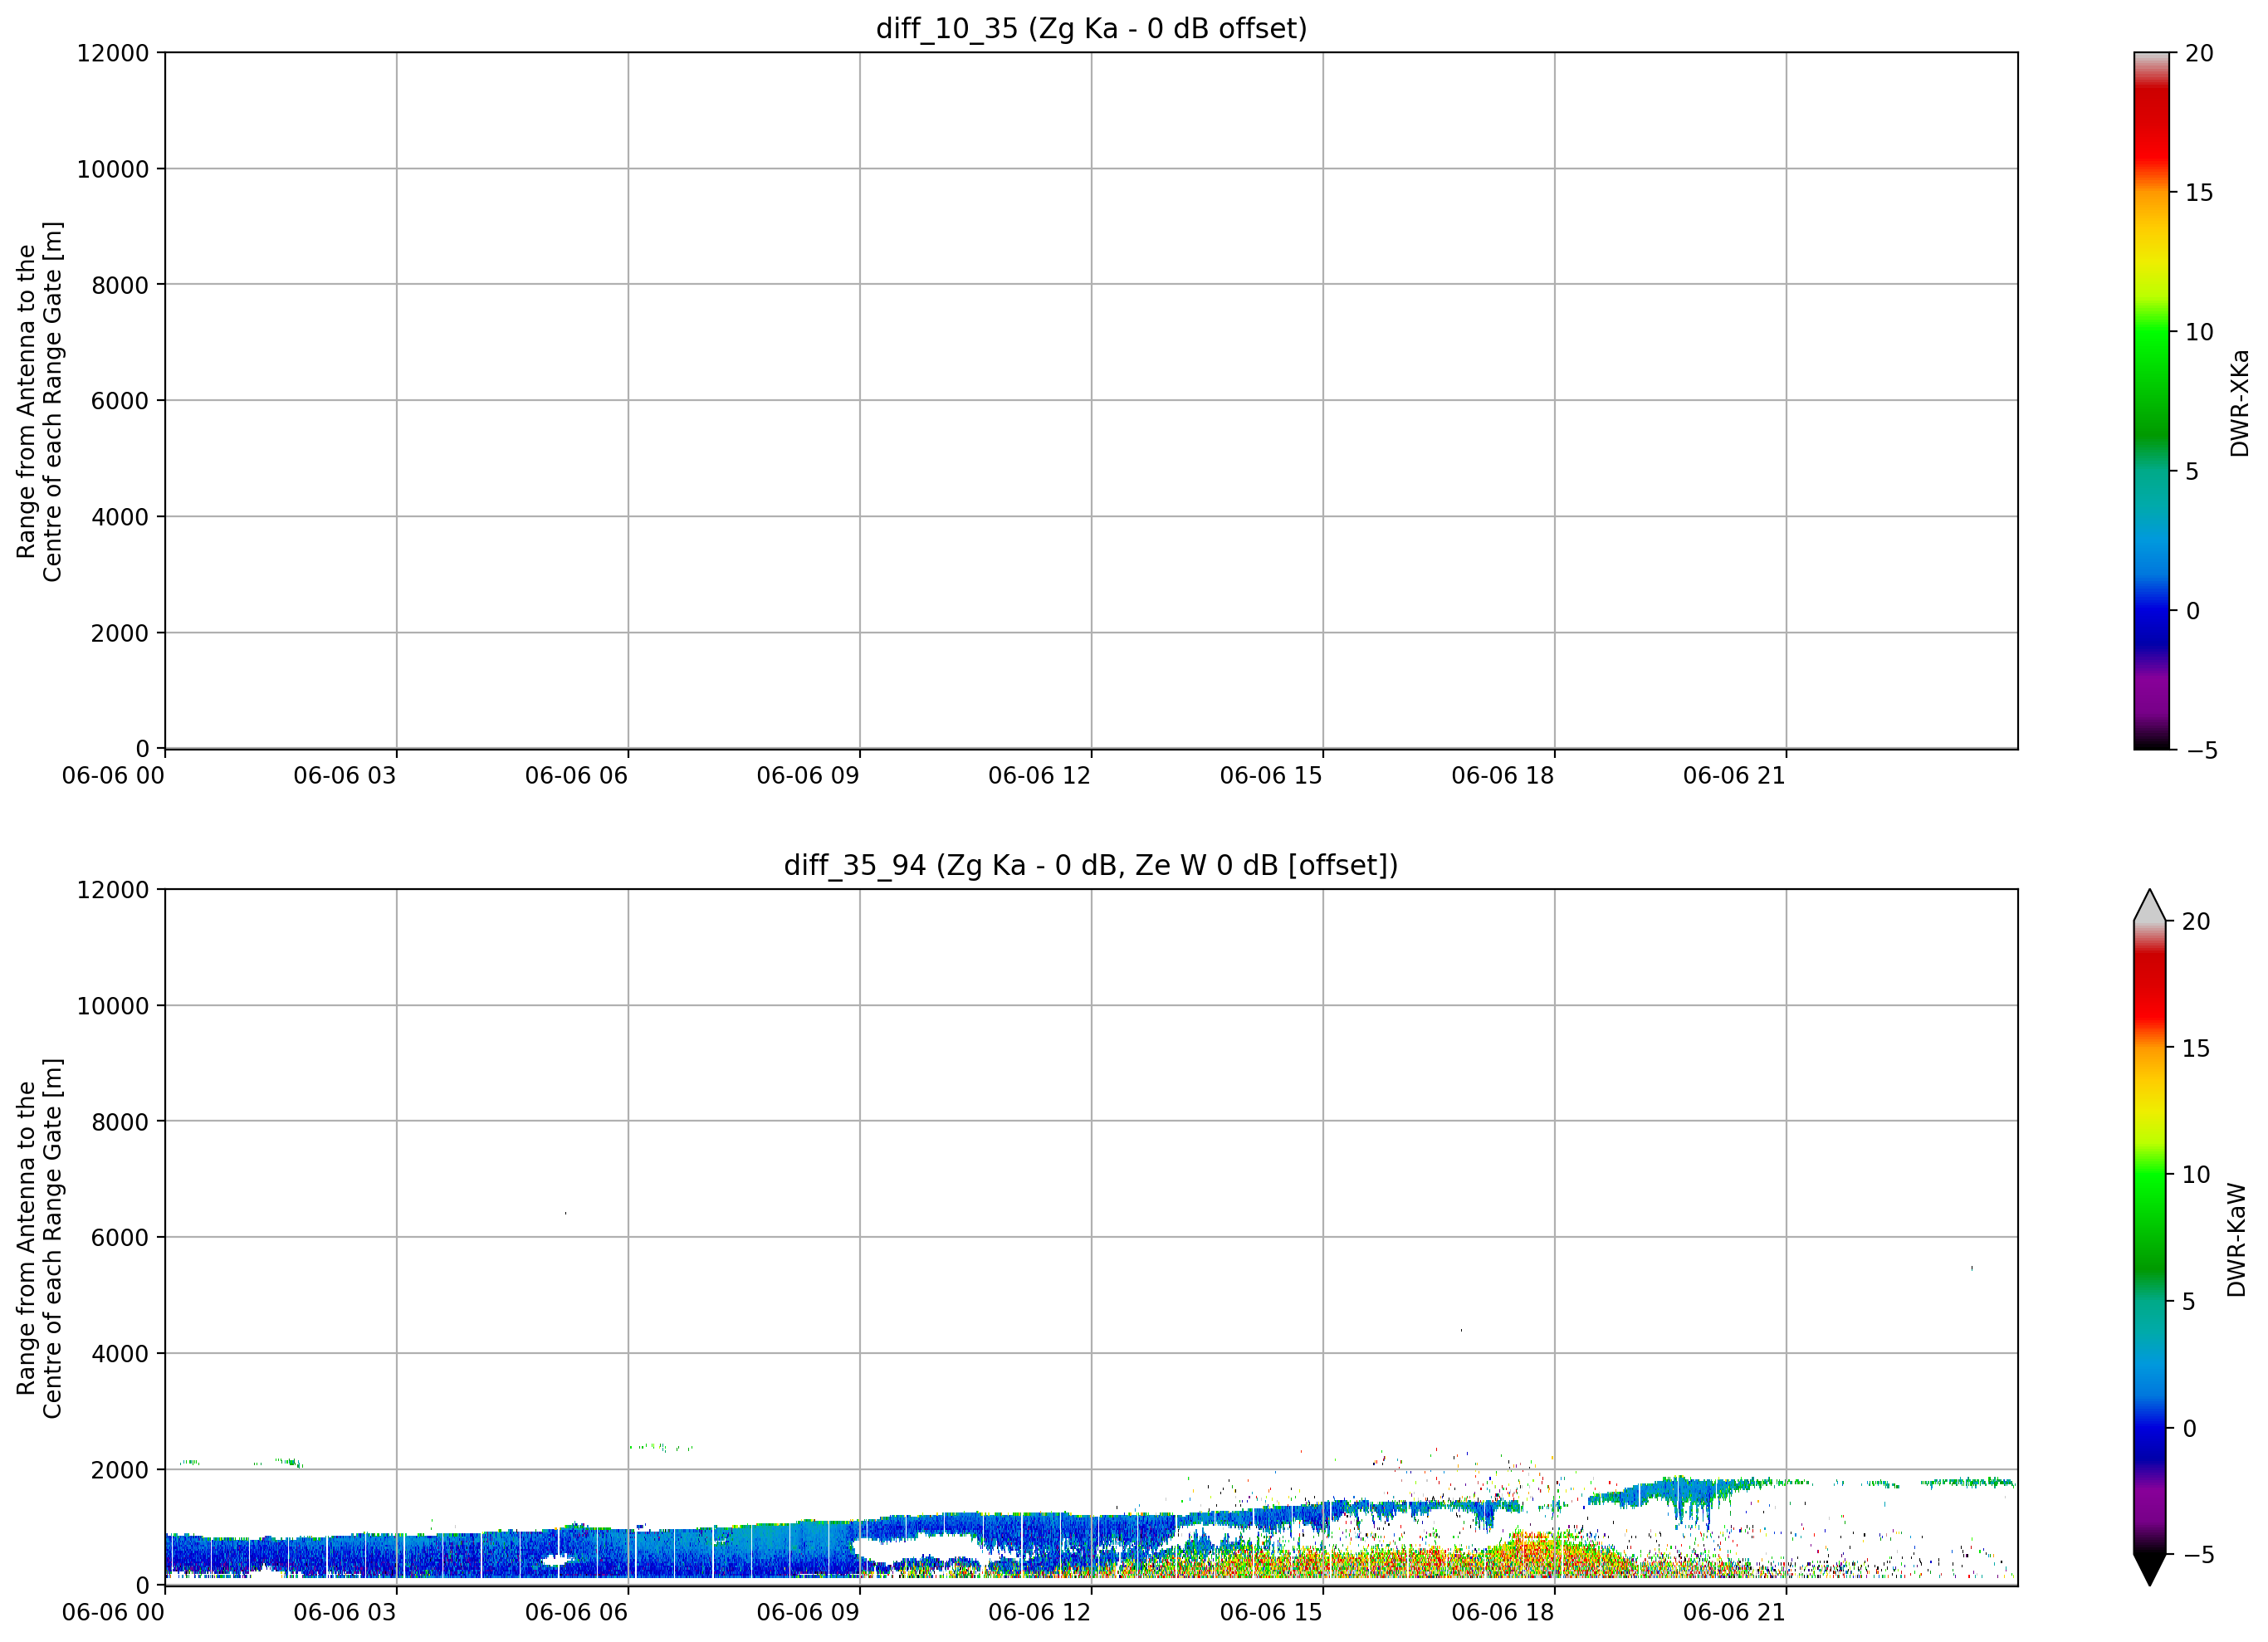Screen dimensions: 2268x1642
Task: Click the 4000 tick on top plot
Action: pos(120,517)
